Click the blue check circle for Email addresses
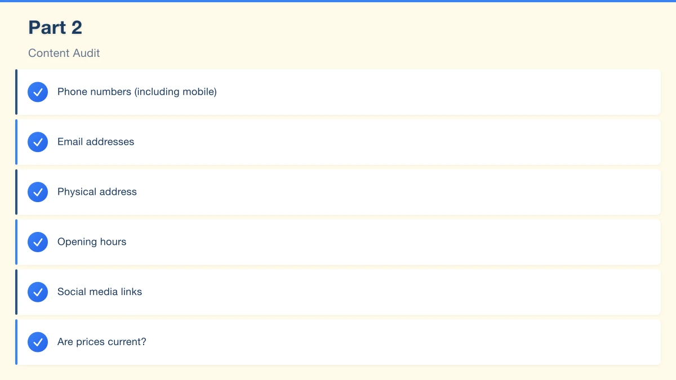676x380 pixels. (x=38, y=142)
